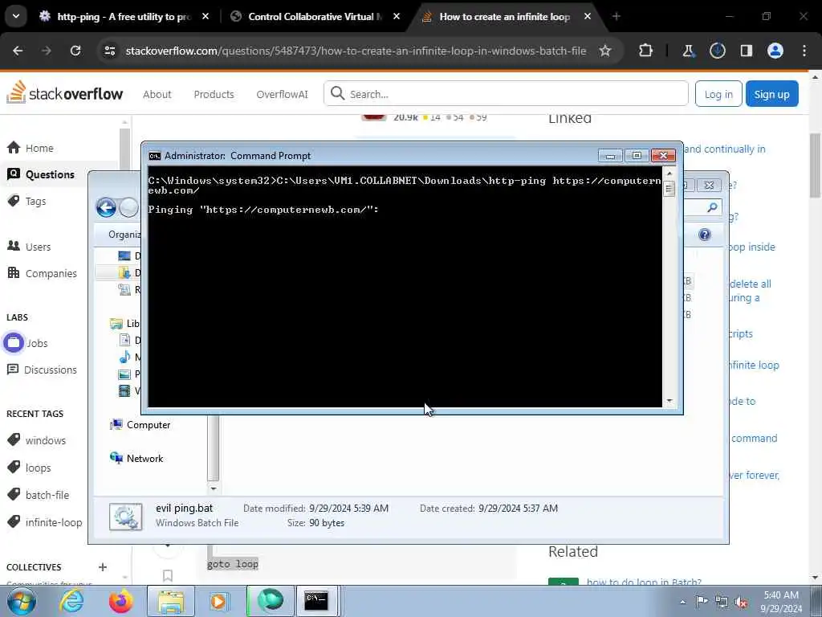Open Tags in the left sidebar
Screen dimensions: 822x617
[27, 201]
